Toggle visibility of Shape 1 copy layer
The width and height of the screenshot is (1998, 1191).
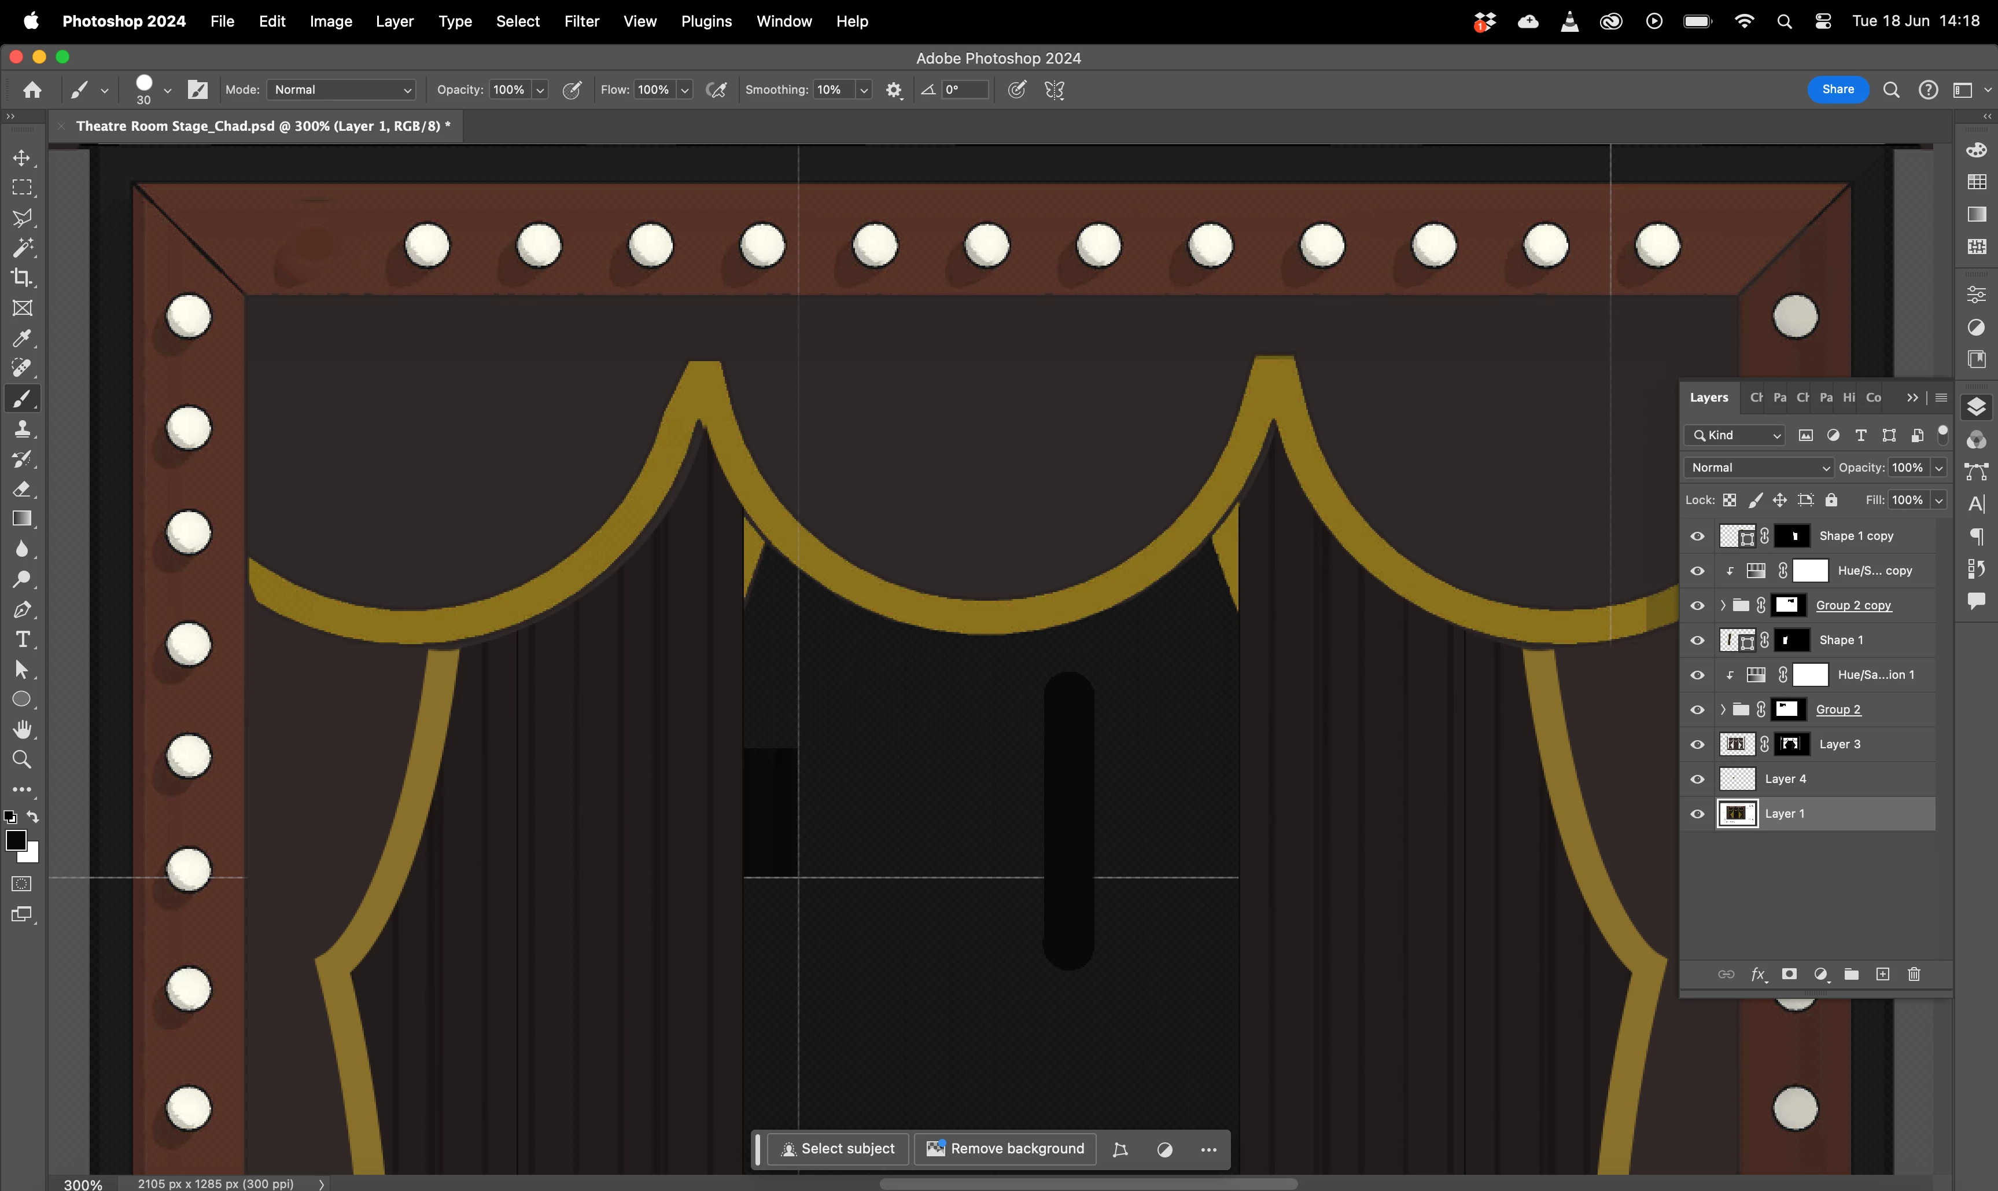(x=1697, y=536)
